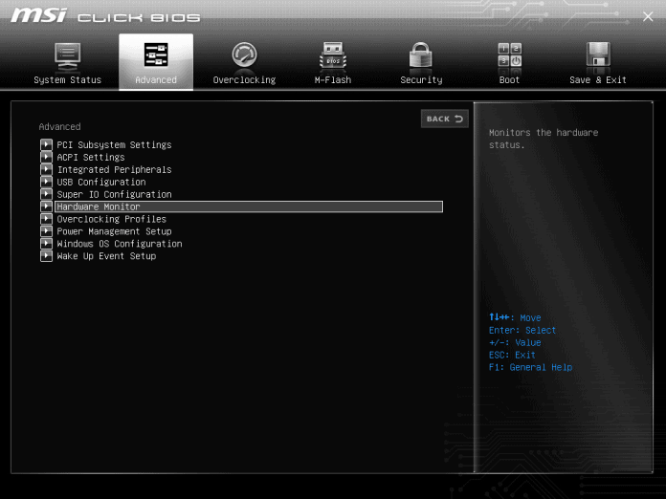
Task: Open Integrated Peripherals submenu
Action: (x=114, y=170)
